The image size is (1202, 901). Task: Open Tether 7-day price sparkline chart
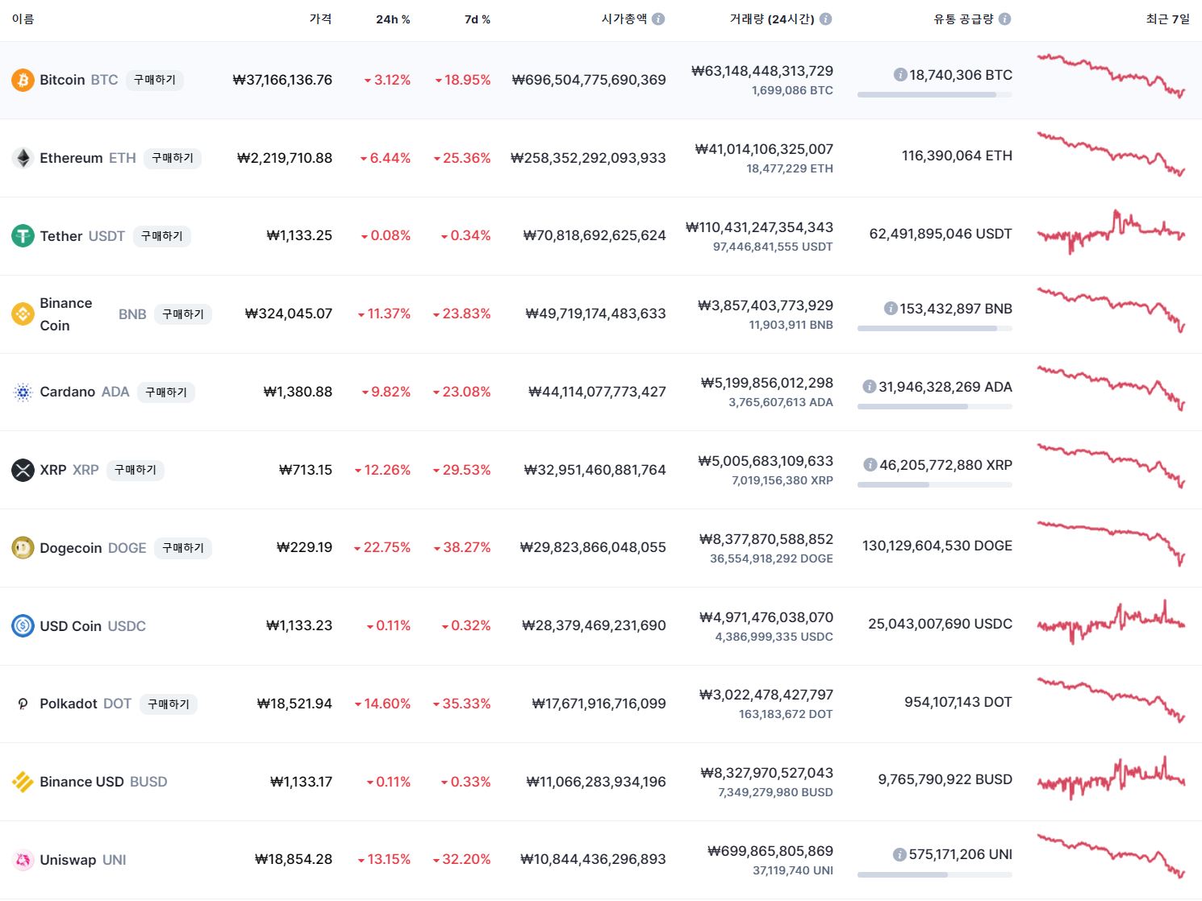tap(1111, 232)
